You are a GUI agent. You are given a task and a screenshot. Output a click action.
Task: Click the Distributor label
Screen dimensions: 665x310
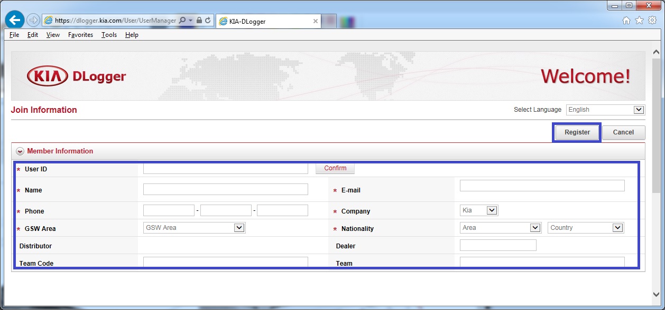pos(35,246)
